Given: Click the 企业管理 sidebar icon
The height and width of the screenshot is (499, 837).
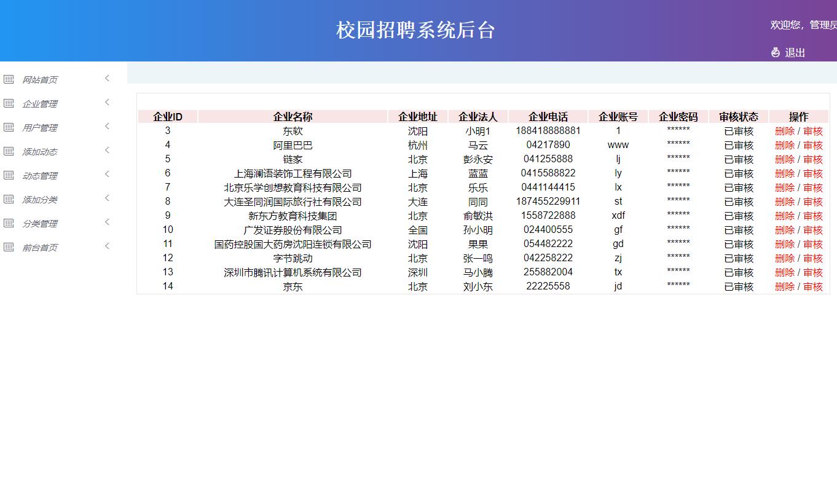Looking at the screenshot, I should 9,103.
